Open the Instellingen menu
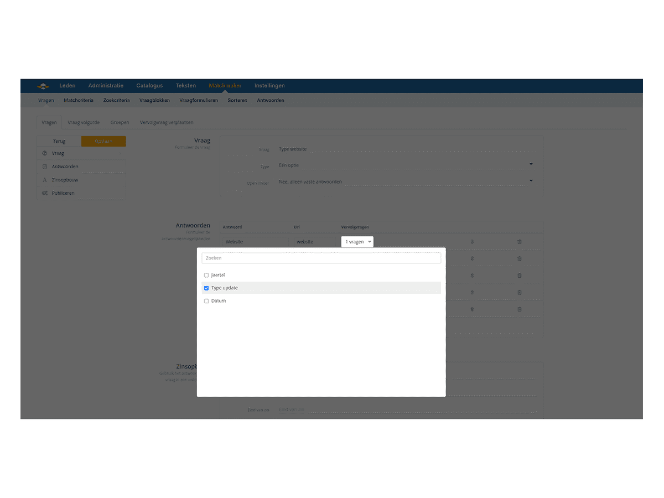 point(269,86)
